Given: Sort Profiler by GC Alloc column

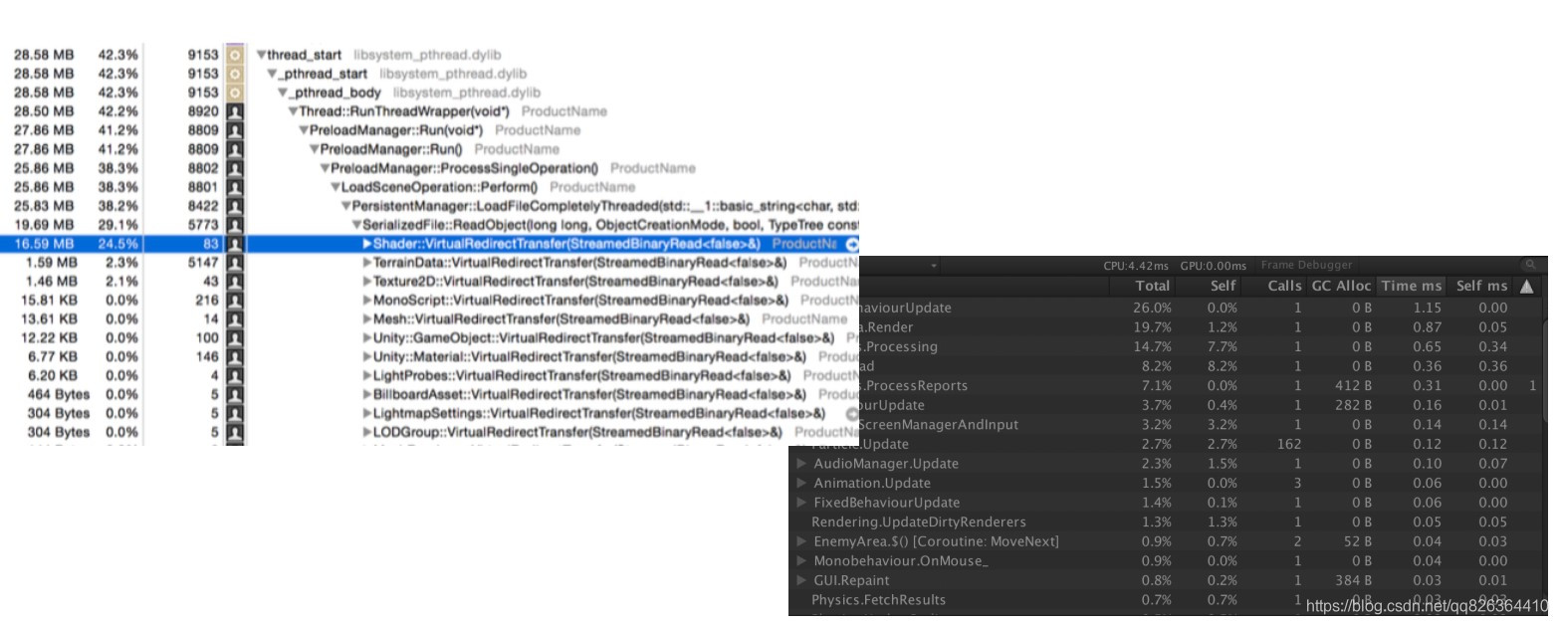Looking at the screenshot, I should click(1341, 286).
